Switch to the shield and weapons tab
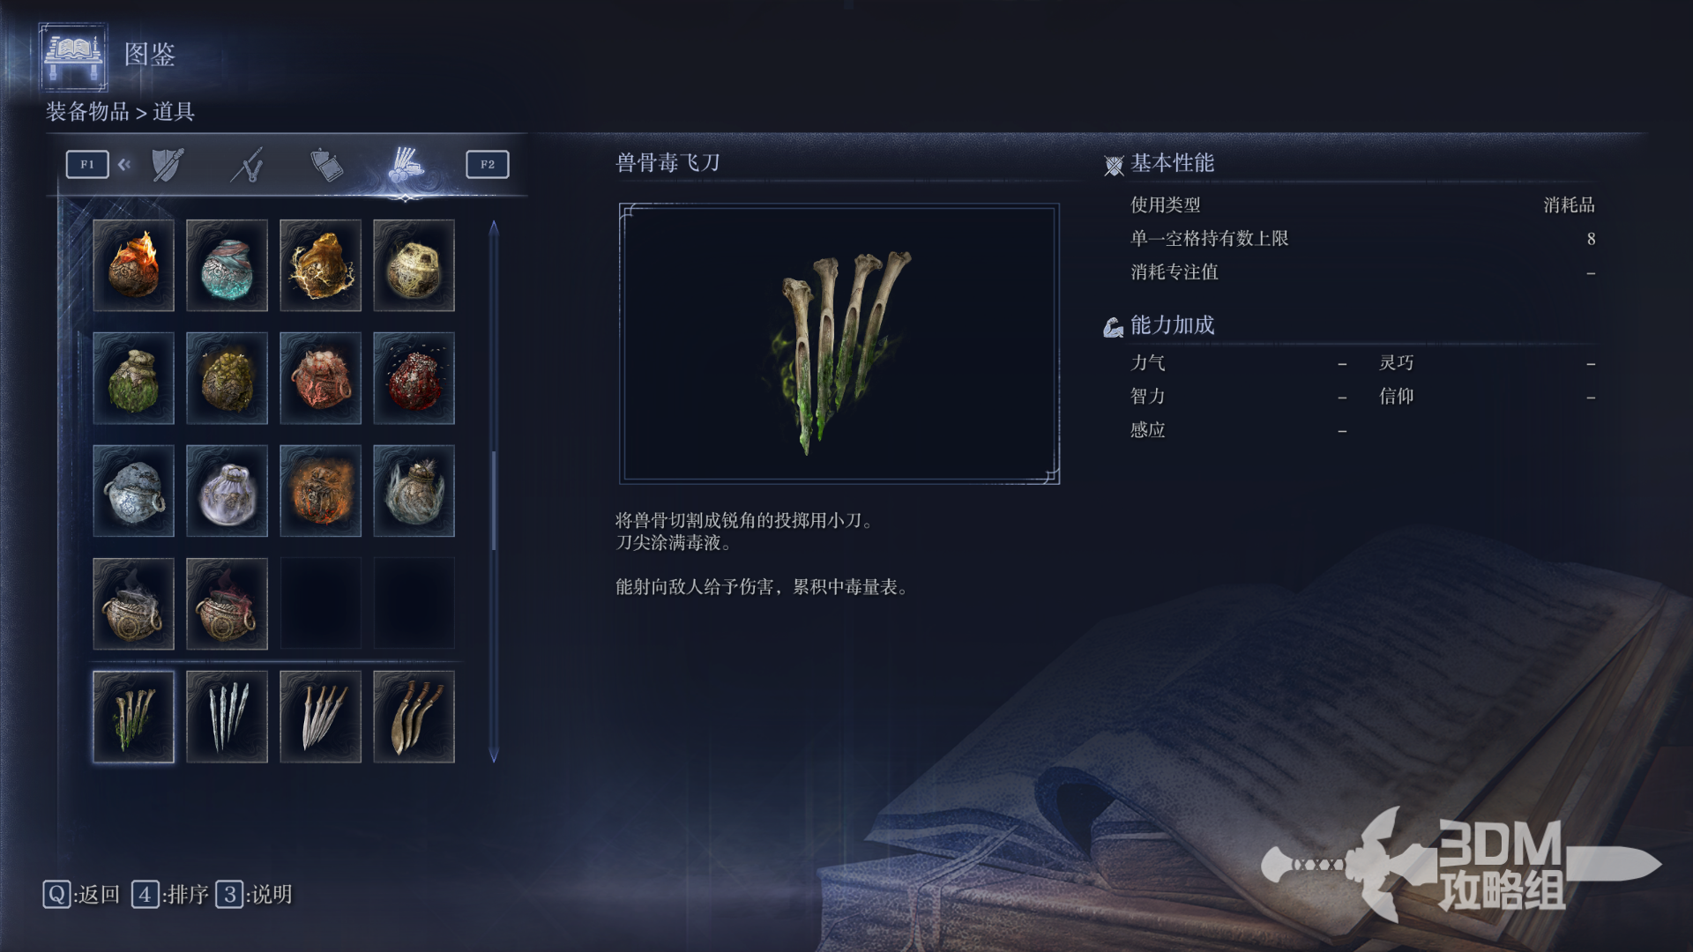This screenshot has height=952, width=1693. 168,165
